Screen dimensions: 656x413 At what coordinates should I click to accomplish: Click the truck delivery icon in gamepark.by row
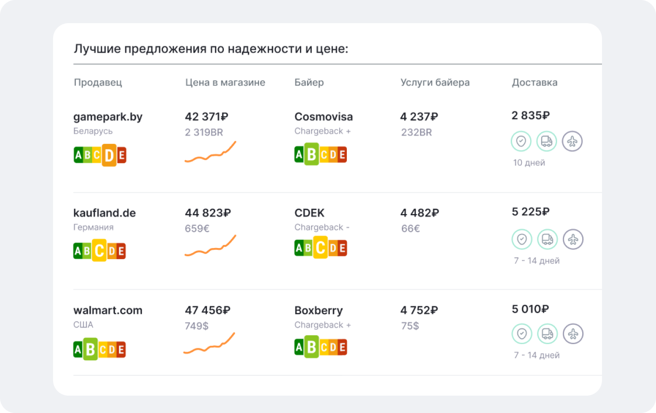click(547, 141)
